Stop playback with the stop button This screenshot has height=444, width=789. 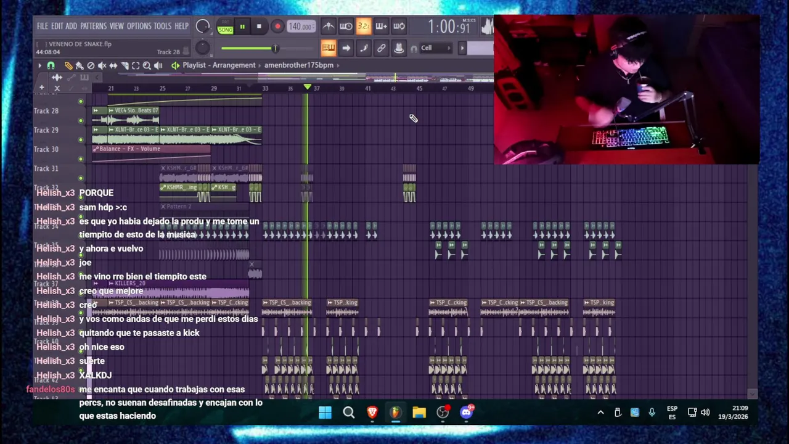[x=259, y=27]
